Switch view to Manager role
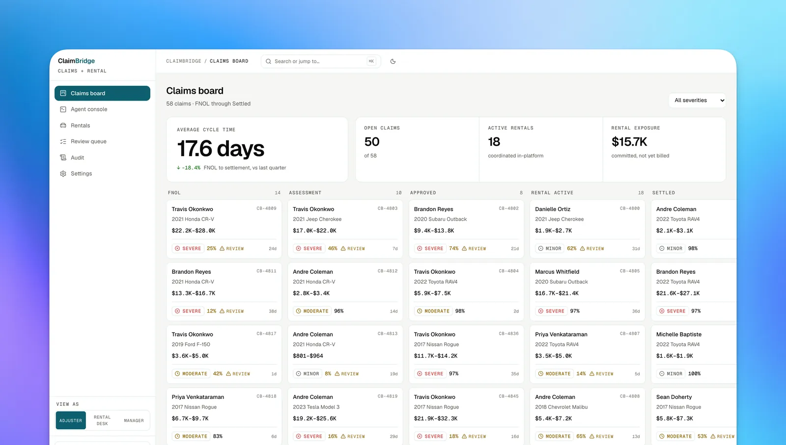This screenshot has width=786, height=445. click(x=134, y=420)
